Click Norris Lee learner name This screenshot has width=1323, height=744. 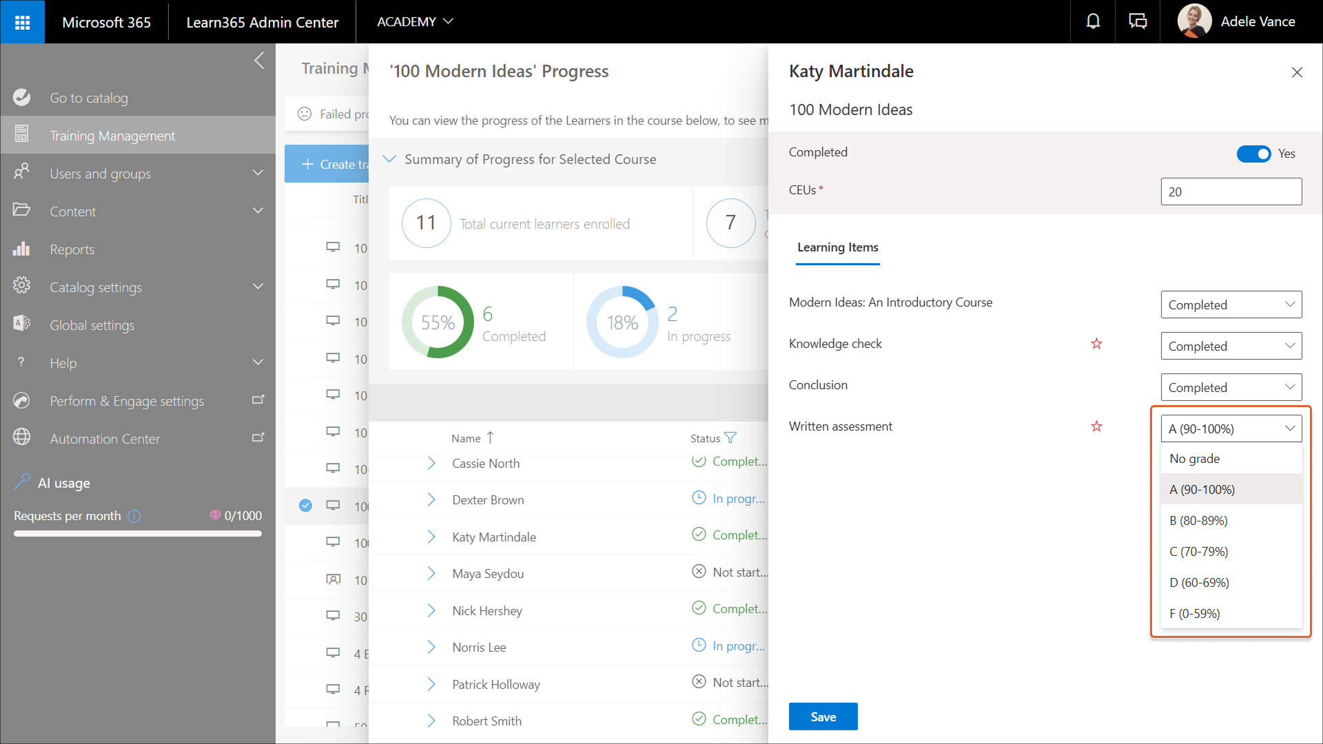(479, 648)
